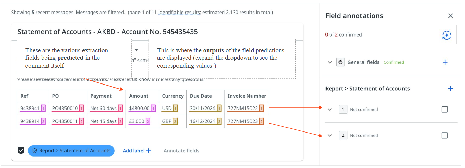Add a new General fields entry
Image resolution: width=465 pixels, height=168 pixels.
point(445,62)
